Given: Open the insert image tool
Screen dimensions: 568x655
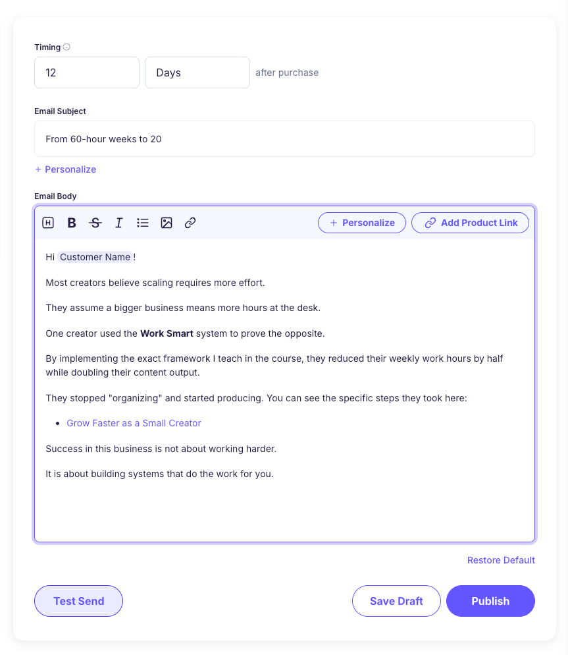Looking at the screenshot, I should point(166,223).
